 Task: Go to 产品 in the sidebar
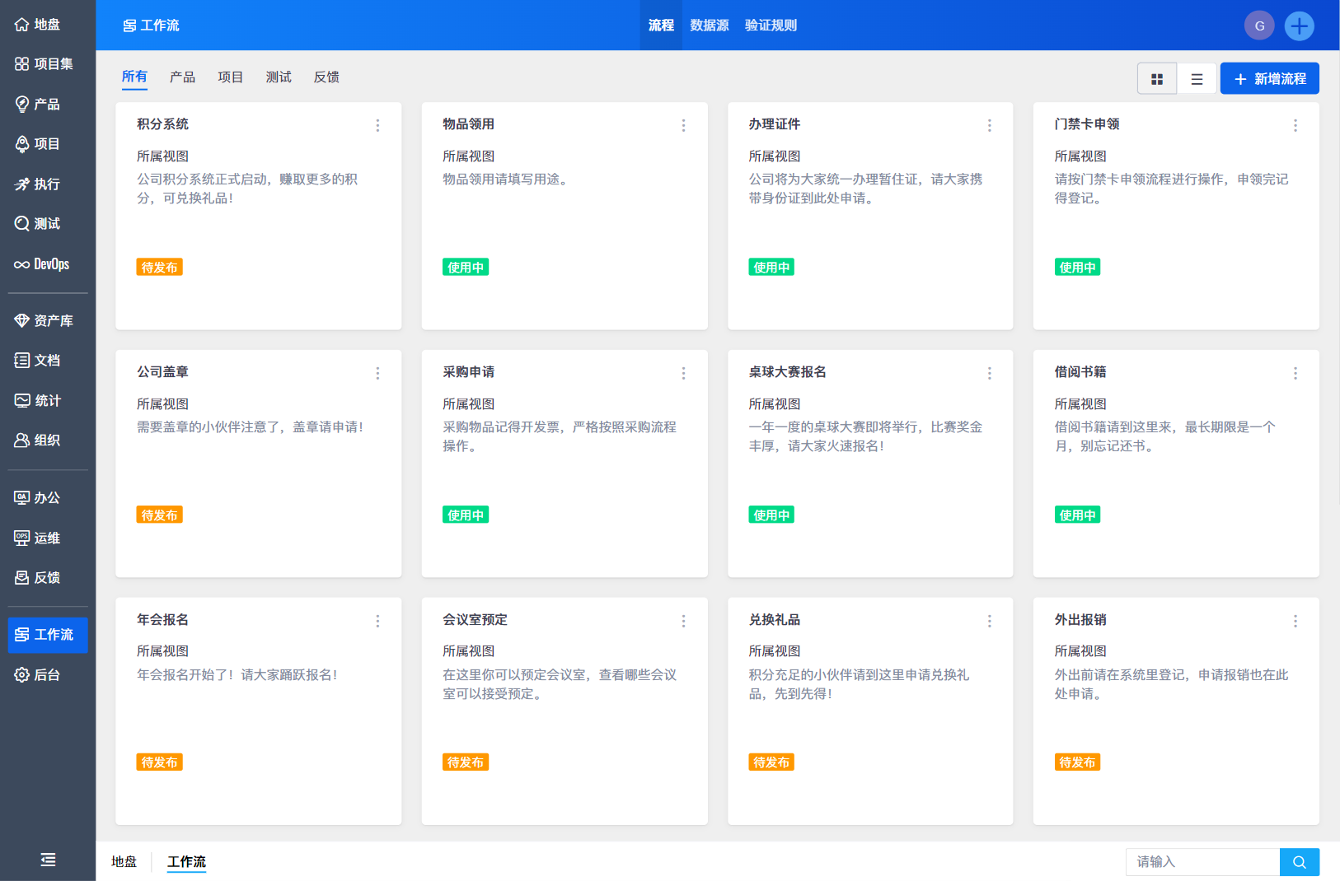pyautogui.click(x=37, y=105)
